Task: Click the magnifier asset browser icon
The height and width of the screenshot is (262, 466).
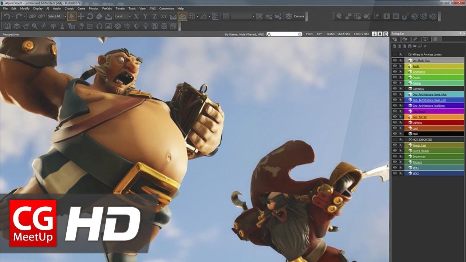Action: 35,26
